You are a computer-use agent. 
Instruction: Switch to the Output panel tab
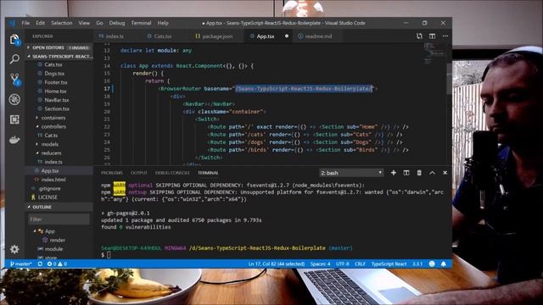coord(139,173)
